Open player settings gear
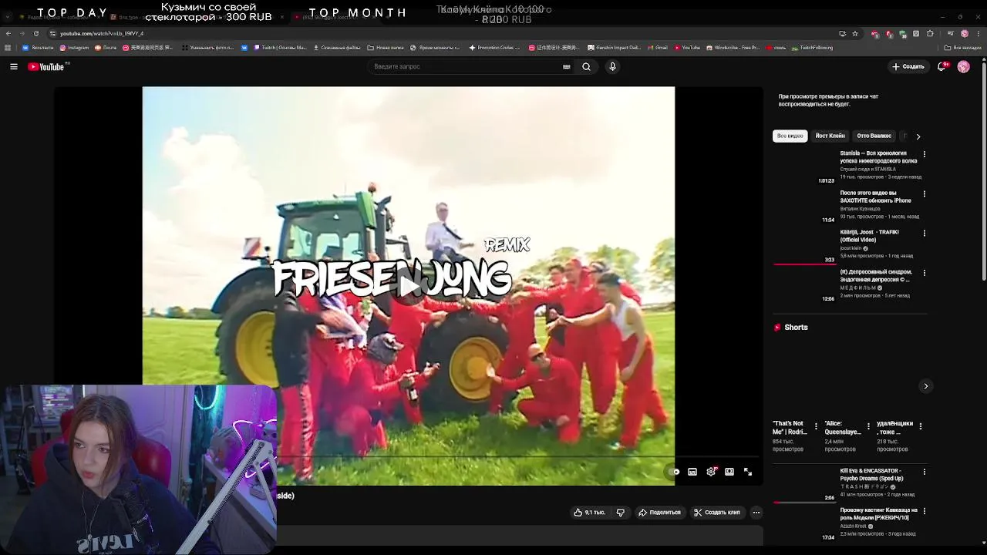 pos(711,472)
